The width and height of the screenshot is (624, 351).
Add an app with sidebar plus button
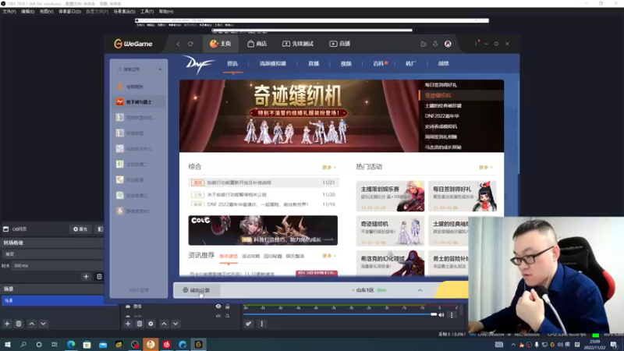pos(160,69)
